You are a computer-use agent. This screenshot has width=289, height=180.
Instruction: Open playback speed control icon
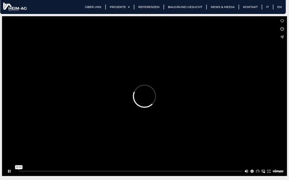258,171
